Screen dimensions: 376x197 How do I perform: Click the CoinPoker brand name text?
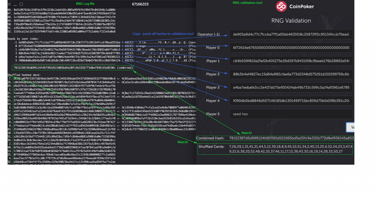click(x=303, y=7)
